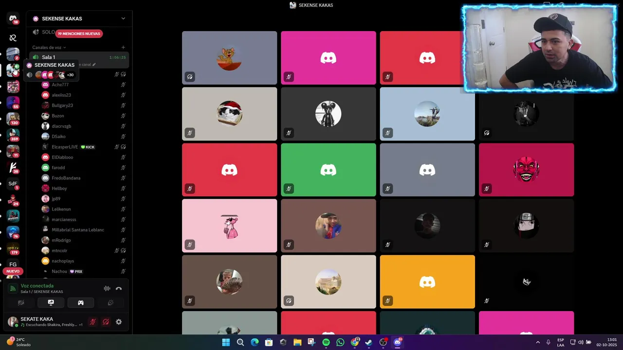Open the SOLO channel entry
Screen dimensions: 623x350
point(48,32)
